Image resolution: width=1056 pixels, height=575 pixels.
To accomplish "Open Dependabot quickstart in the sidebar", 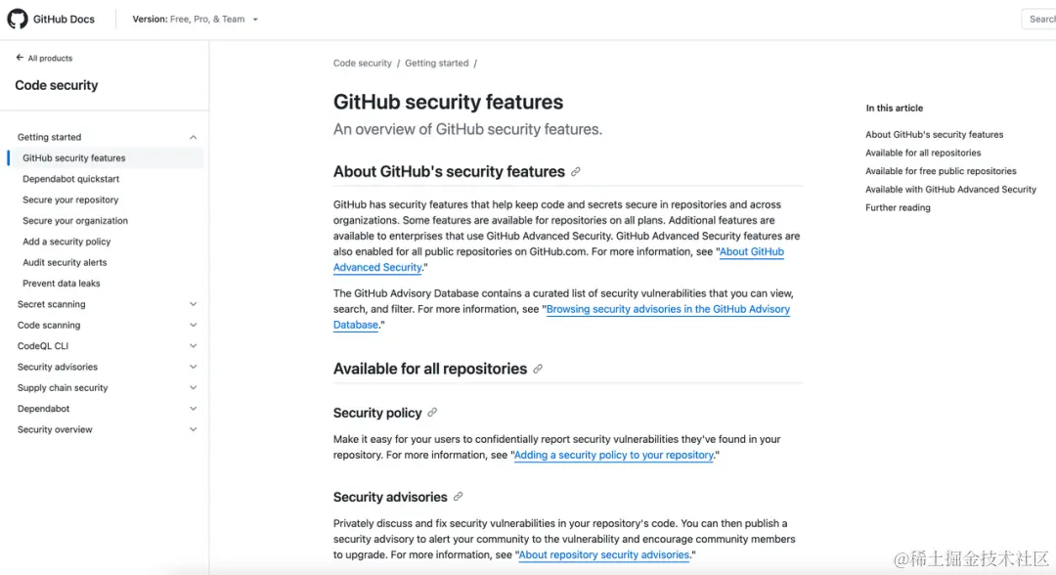I will pyautogui.click(x=71, y=179).
